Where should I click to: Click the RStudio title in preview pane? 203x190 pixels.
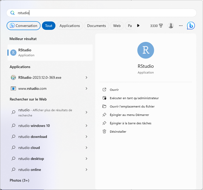(146, 66)
